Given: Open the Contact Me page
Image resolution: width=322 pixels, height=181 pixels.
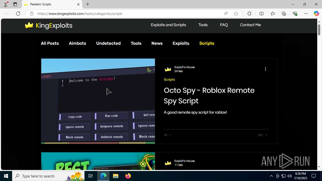Looking at the screenshot, I should pyautogui.click(x=250, y=25).
